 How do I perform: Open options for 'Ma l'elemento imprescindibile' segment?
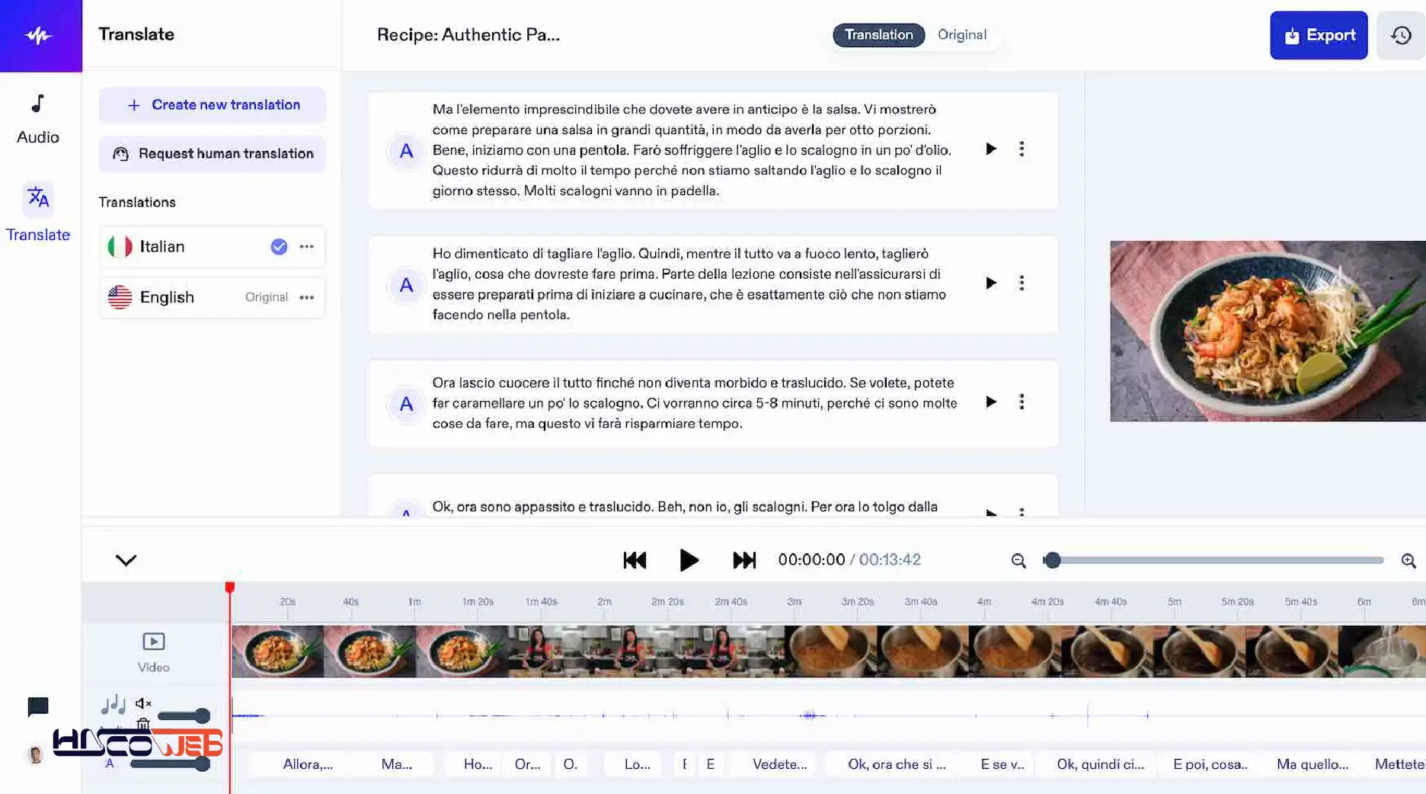click(1022, 149)
